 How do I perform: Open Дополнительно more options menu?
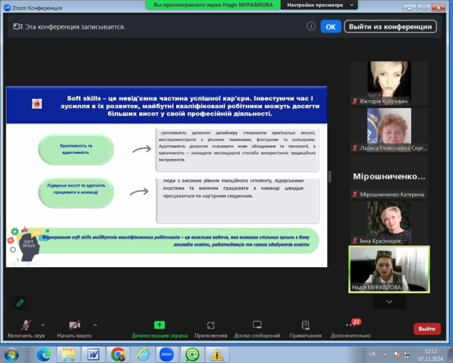coord(351,326)
